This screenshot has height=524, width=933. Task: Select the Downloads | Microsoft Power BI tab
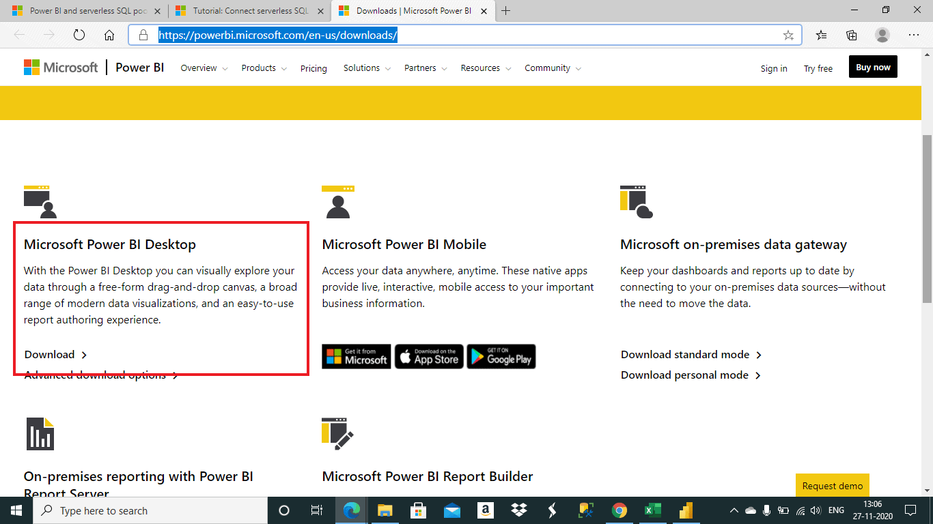tap(412, 11)
